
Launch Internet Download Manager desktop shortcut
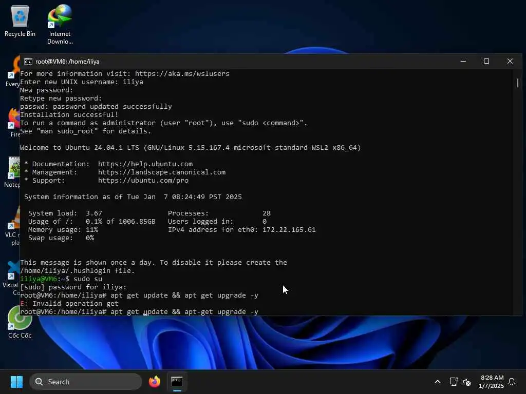pos(60,24)
